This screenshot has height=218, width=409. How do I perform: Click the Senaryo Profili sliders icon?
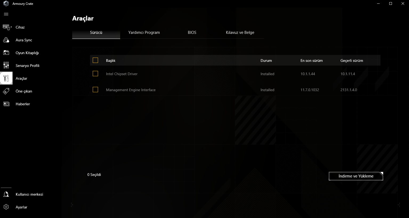click(x=6, y=65)
